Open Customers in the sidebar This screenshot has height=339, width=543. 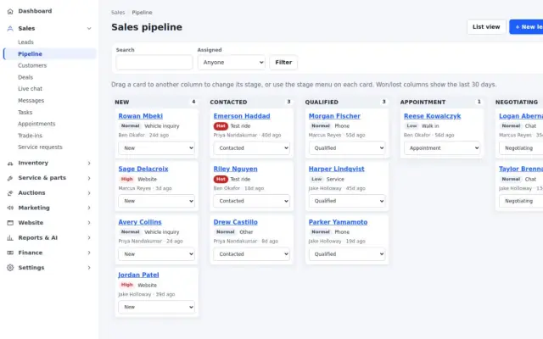[x=32, y=65]
